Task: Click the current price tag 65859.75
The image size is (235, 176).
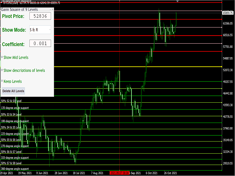Action: (x=228, y=13)
